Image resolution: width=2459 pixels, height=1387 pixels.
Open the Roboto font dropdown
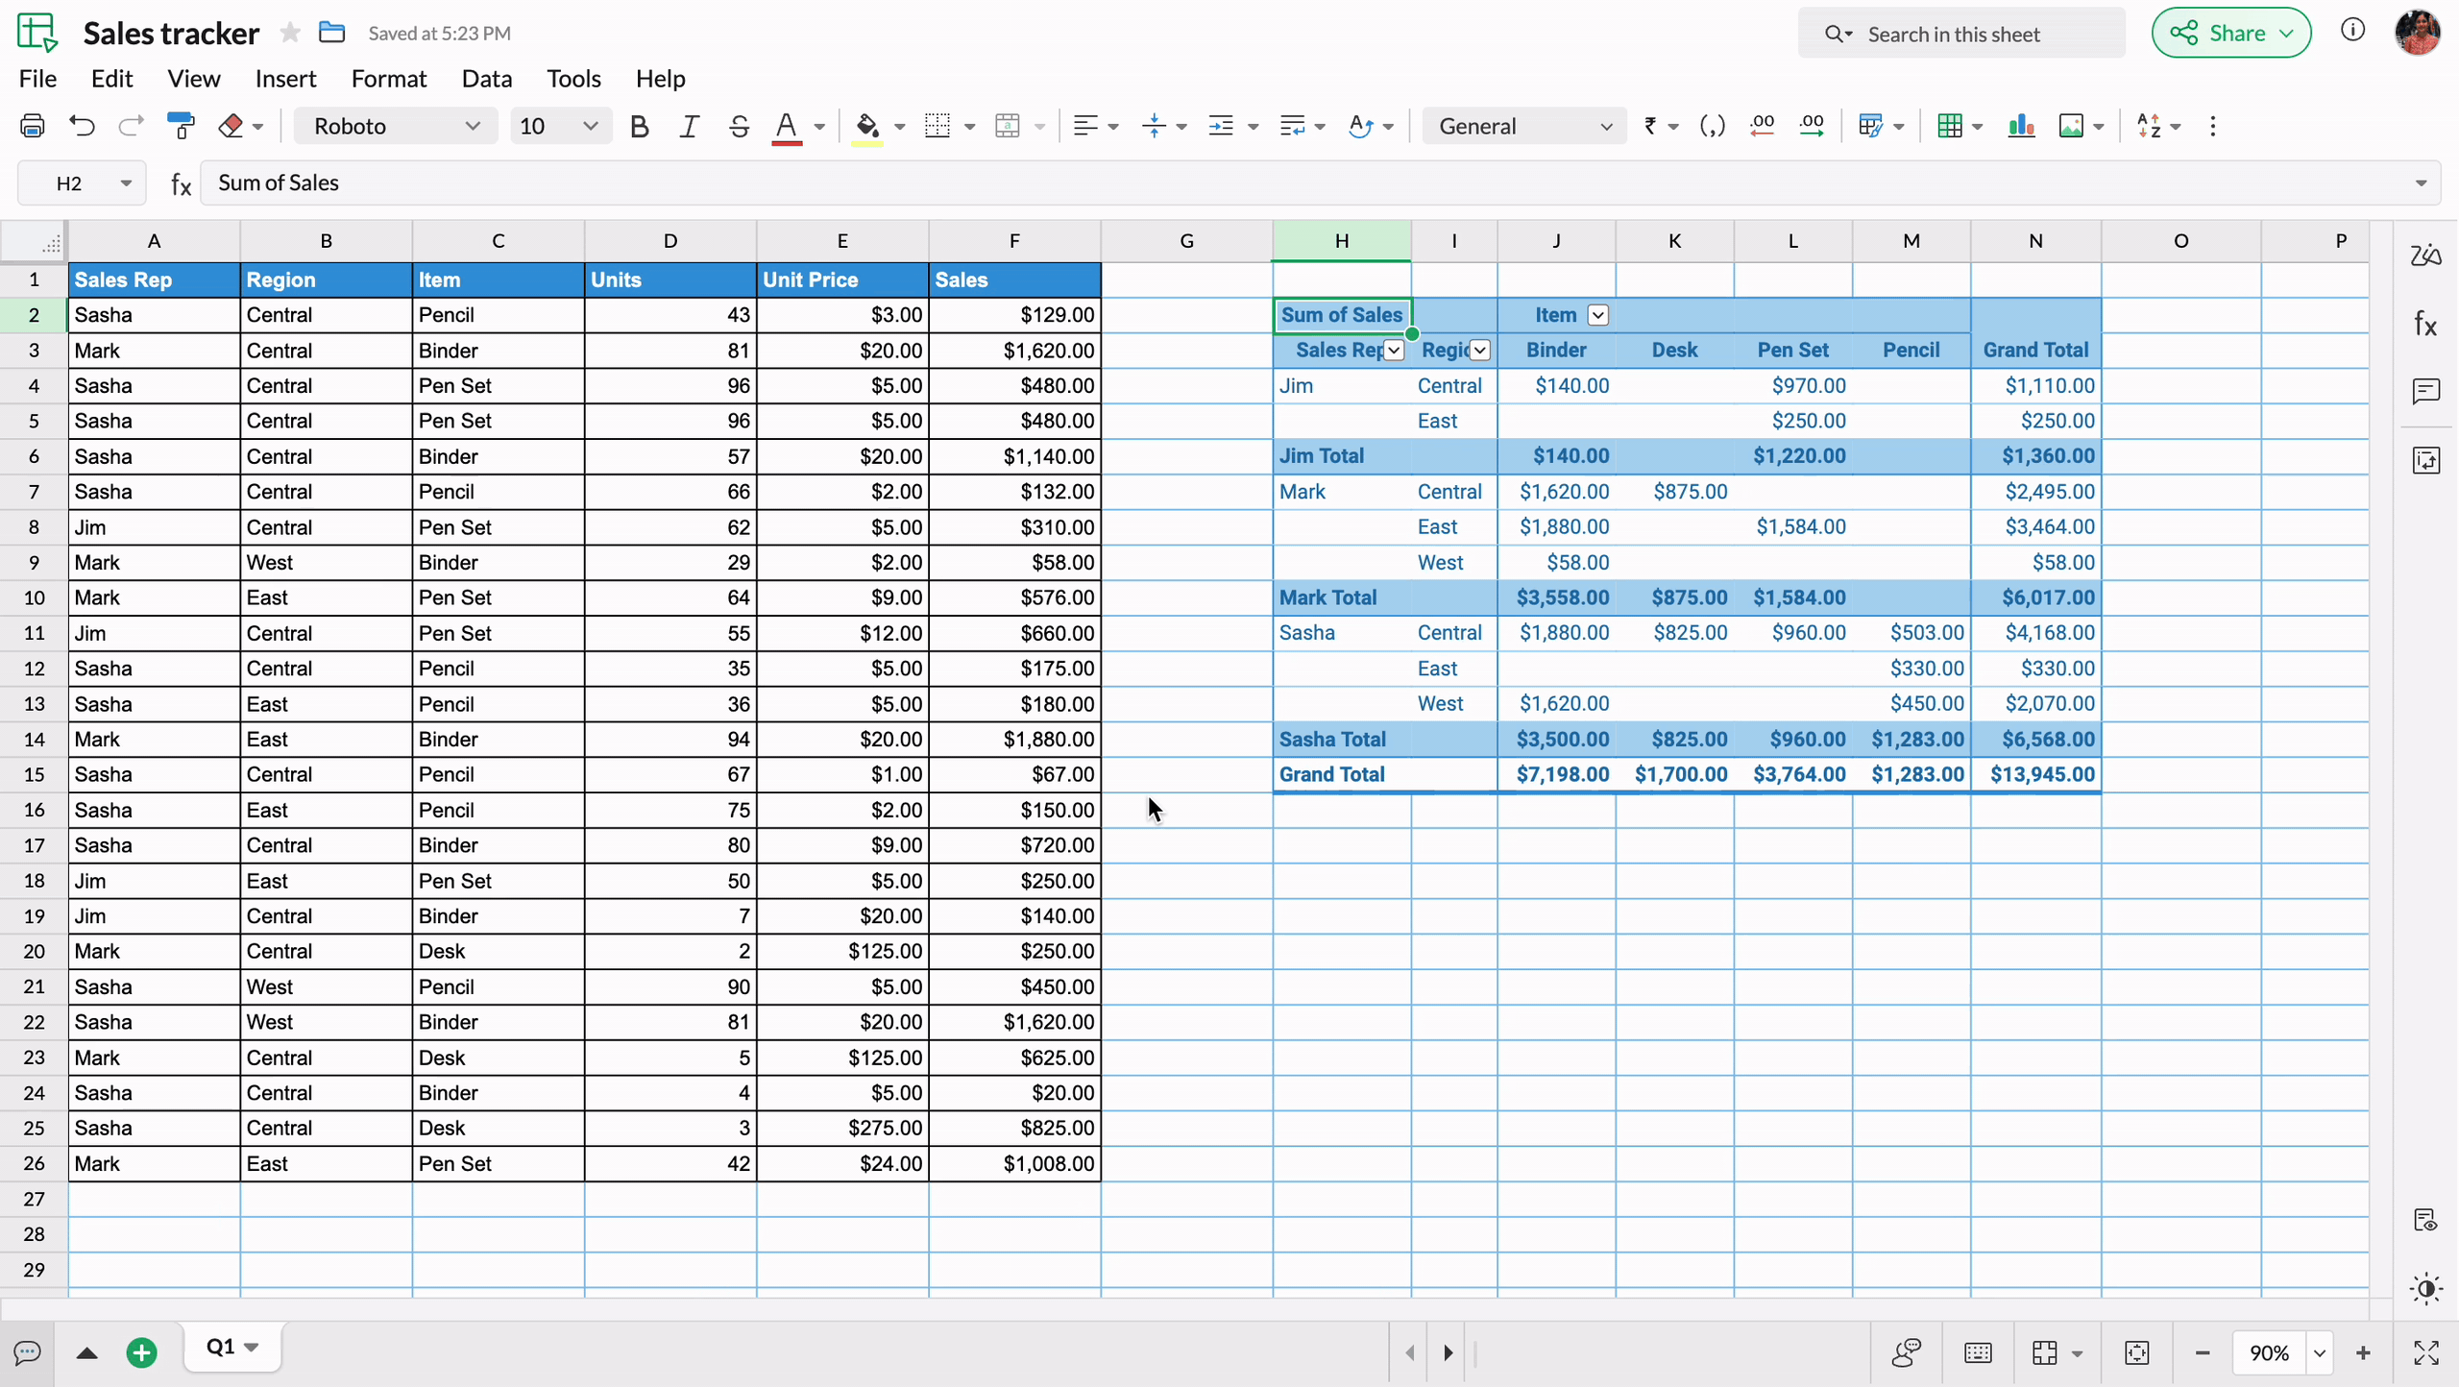[x=396, y=126]
